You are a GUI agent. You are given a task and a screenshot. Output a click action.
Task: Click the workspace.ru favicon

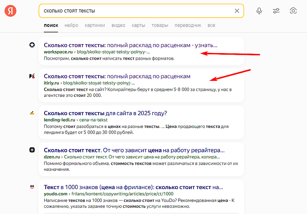[x=32, y=45]
